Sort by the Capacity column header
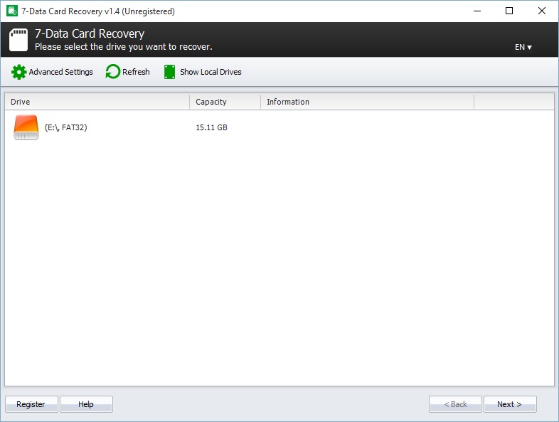This screenshot has width=559, height=422. pyautogui.click(x=225, y=102)
